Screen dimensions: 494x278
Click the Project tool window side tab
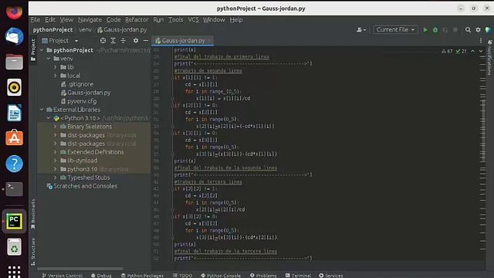click(x=33, y=49)
